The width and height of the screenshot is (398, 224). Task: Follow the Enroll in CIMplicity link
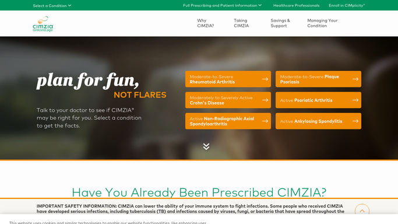coord(347,5)
